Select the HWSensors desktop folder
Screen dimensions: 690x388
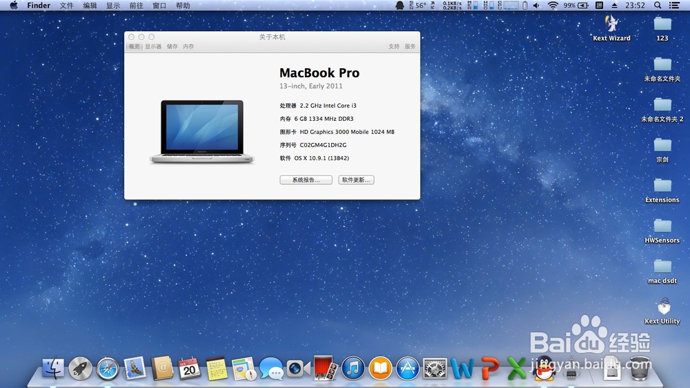tap(662, 231)
